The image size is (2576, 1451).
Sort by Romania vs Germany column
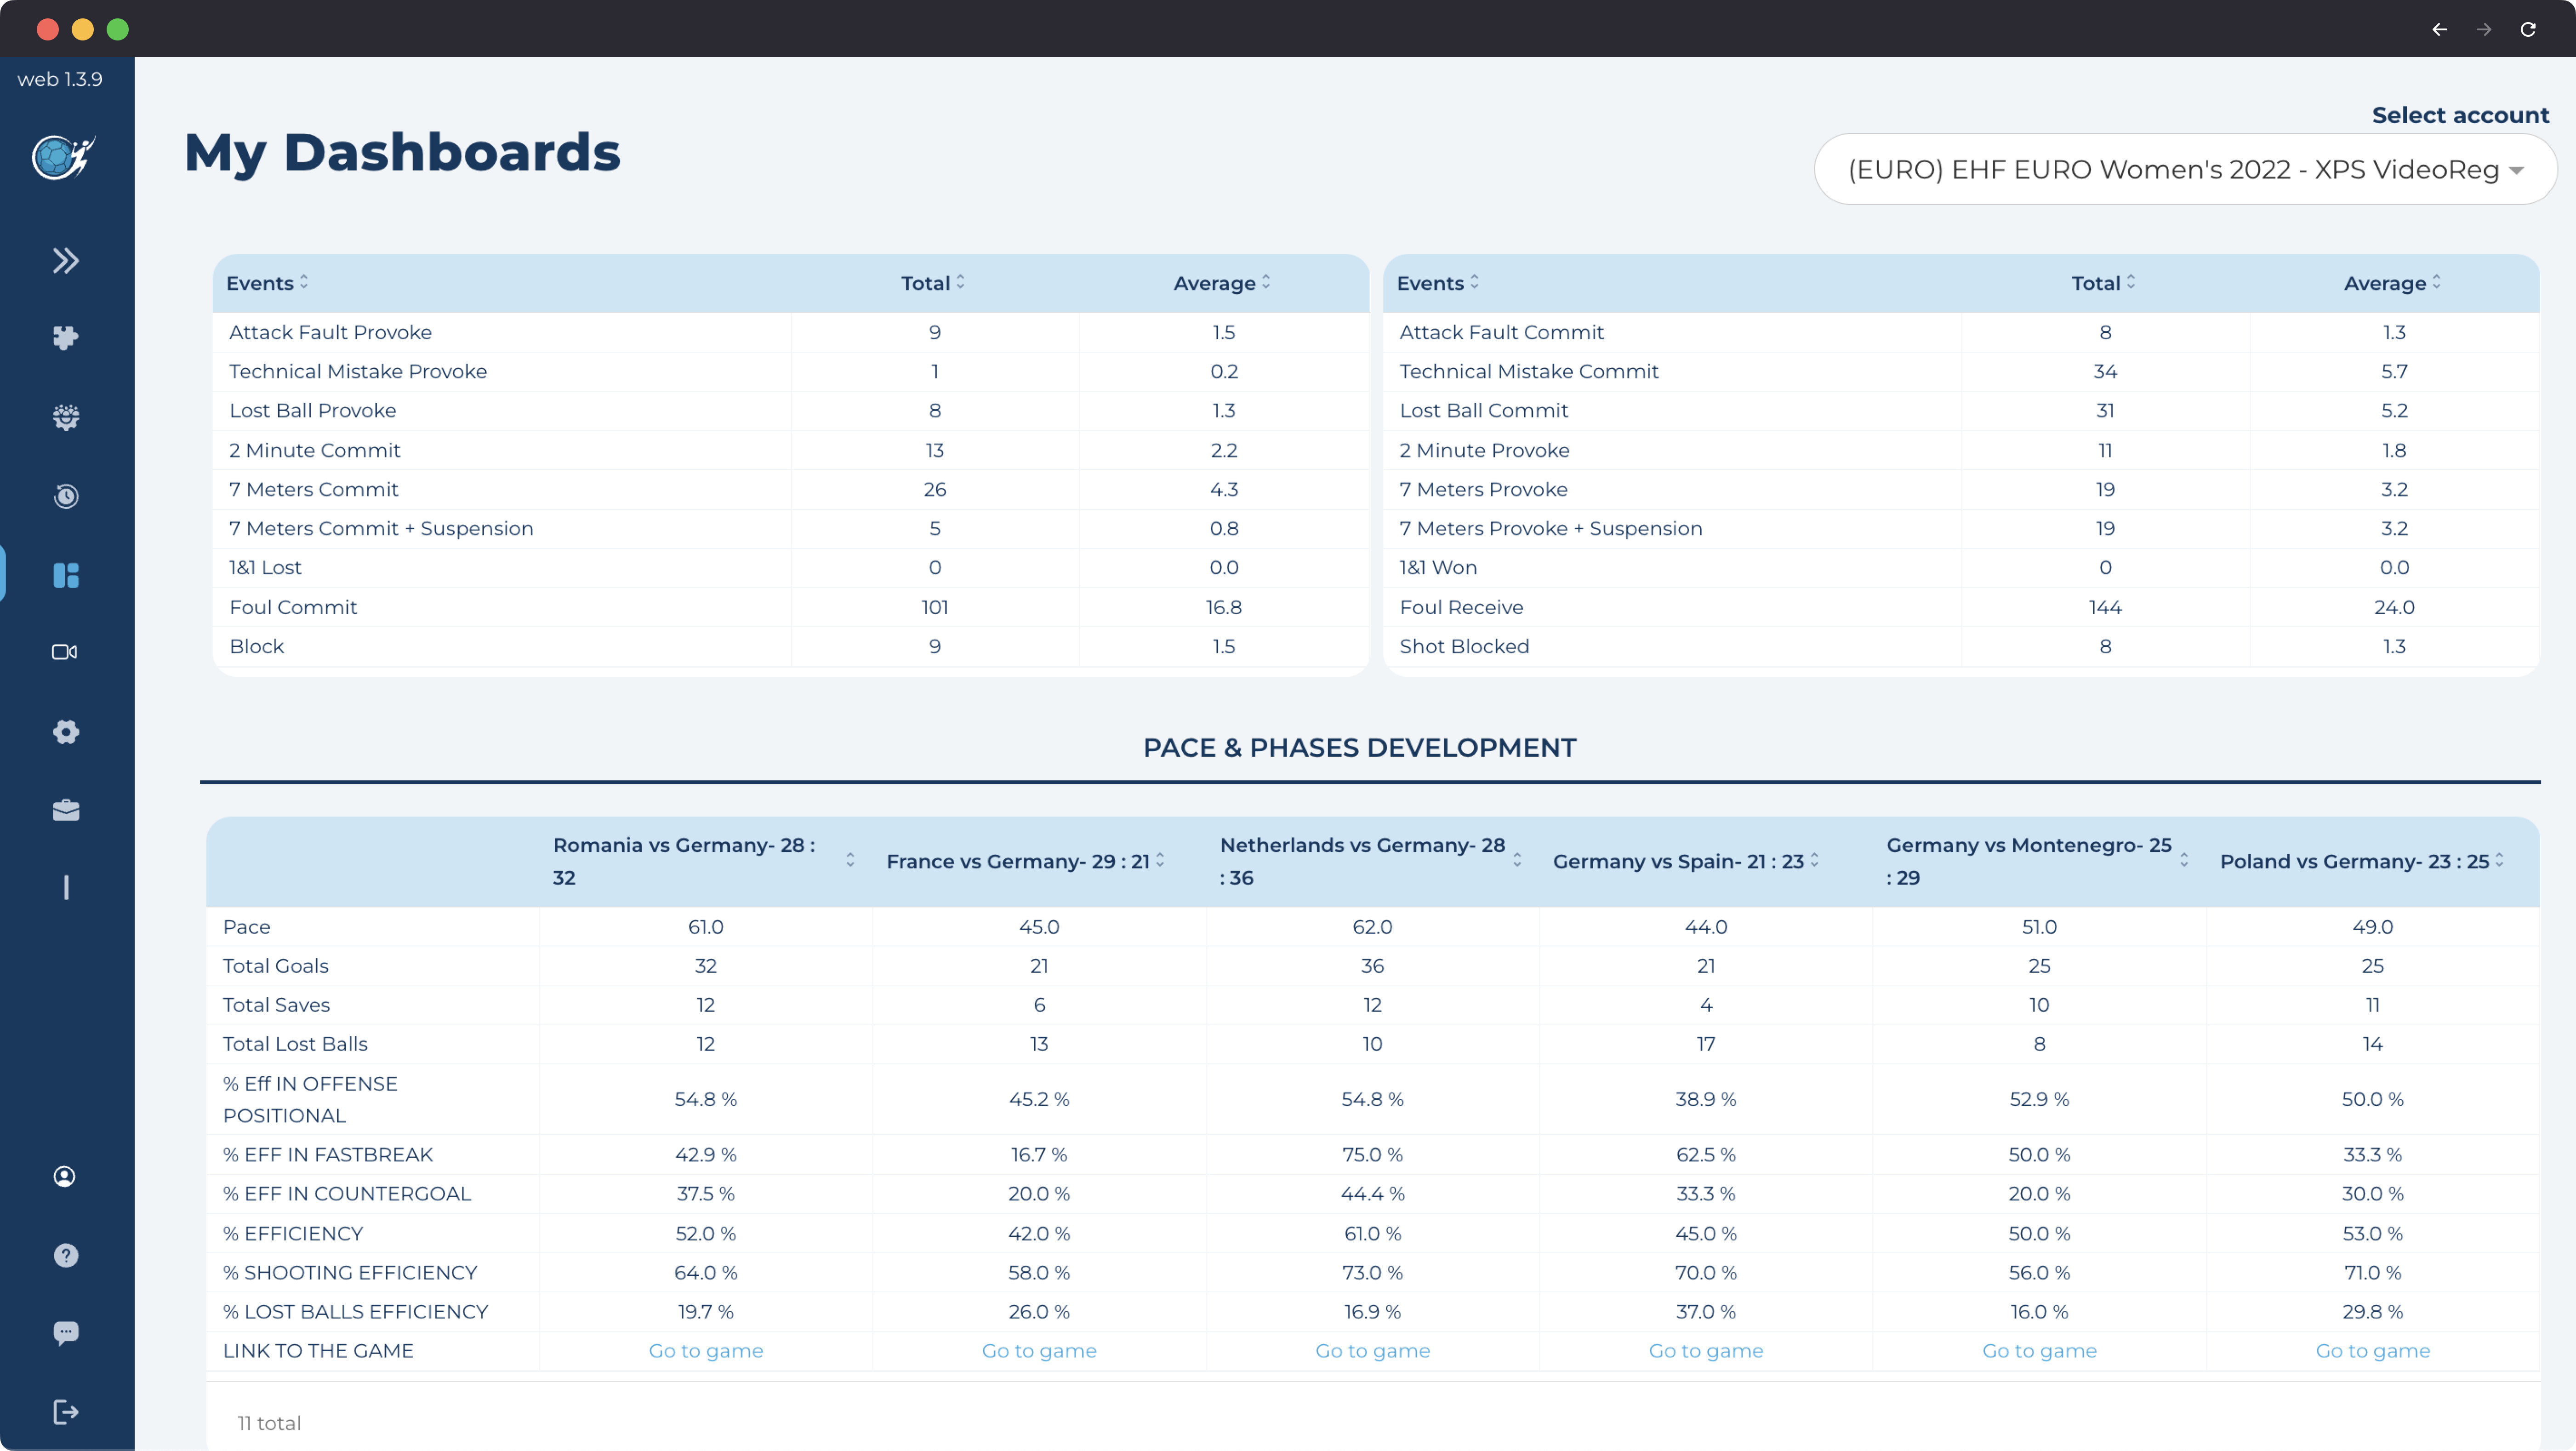(850, 860)
